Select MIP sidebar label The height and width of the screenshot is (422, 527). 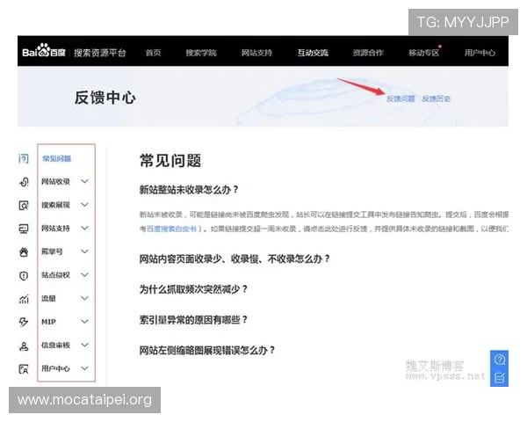point(48,322)
